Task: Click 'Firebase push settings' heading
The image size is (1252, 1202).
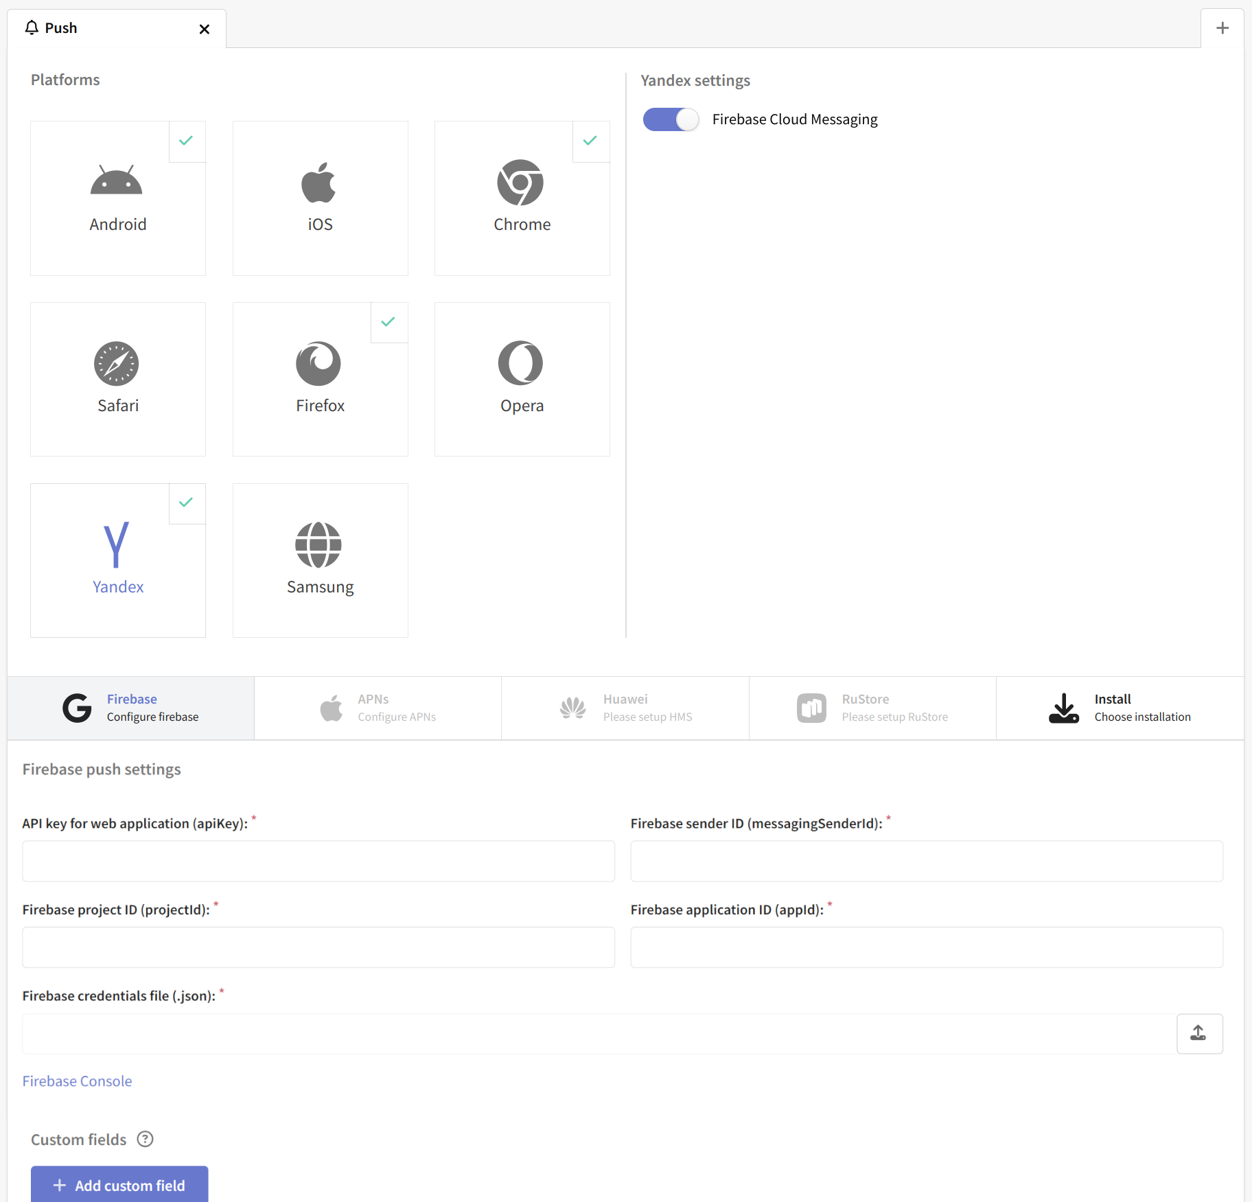Action: (102, 770)
